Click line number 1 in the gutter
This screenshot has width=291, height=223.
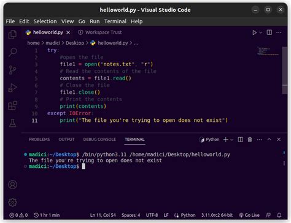(x=36, y=50)
